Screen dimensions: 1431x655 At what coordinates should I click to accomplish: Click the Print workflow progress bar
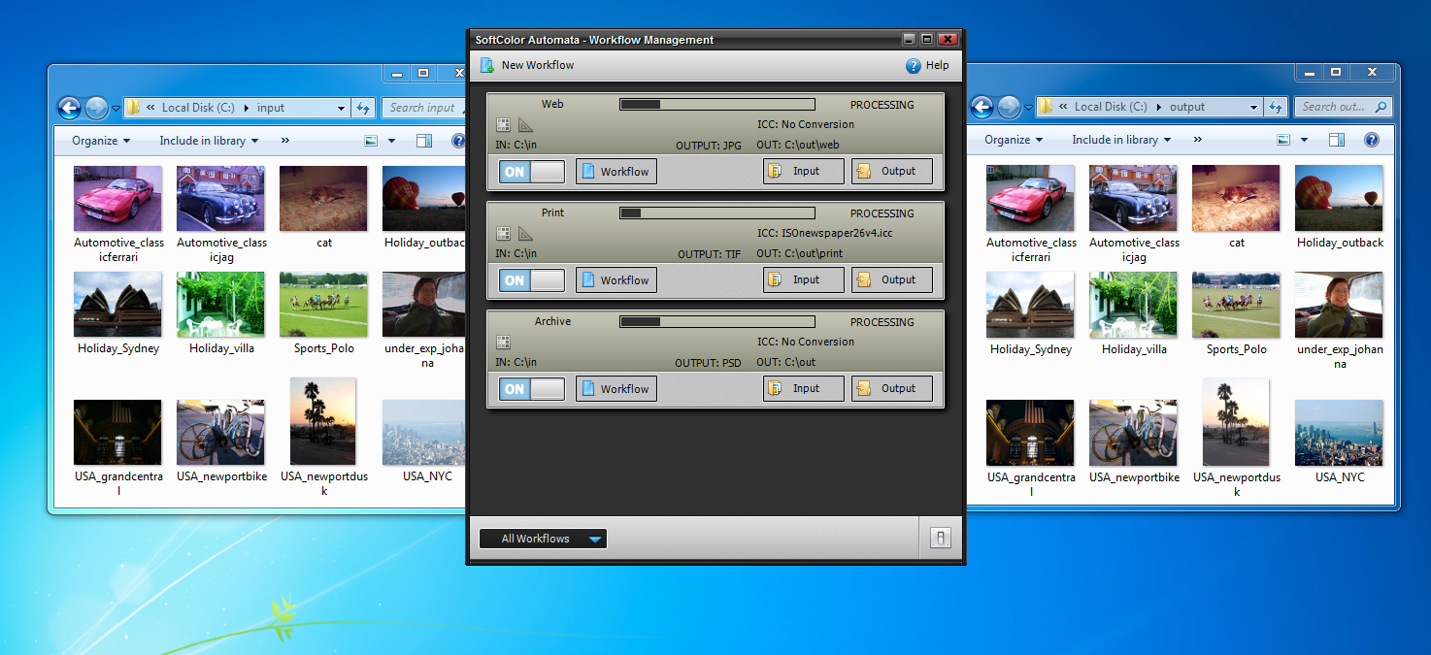coord(717,213)
